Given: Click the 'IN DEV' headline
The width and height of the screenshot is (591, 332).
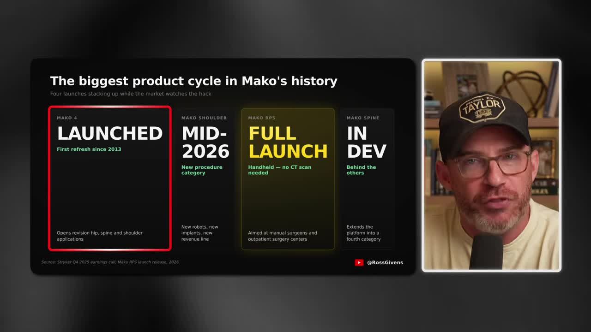Looking at the screenshot, I should coord(367,142).
